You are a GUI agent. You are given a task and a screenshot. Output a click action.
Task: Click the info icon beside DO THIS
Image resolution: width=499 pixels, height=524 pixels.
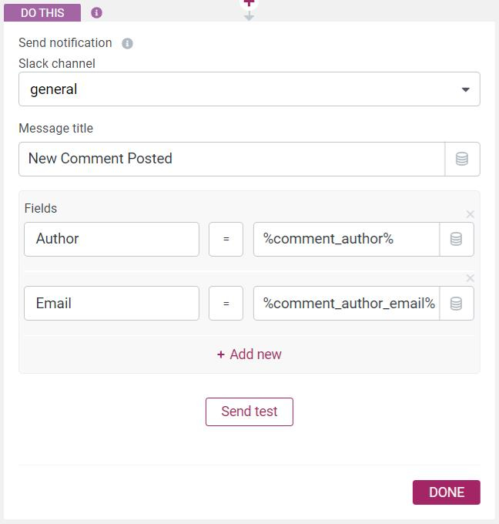coord(96,13)
